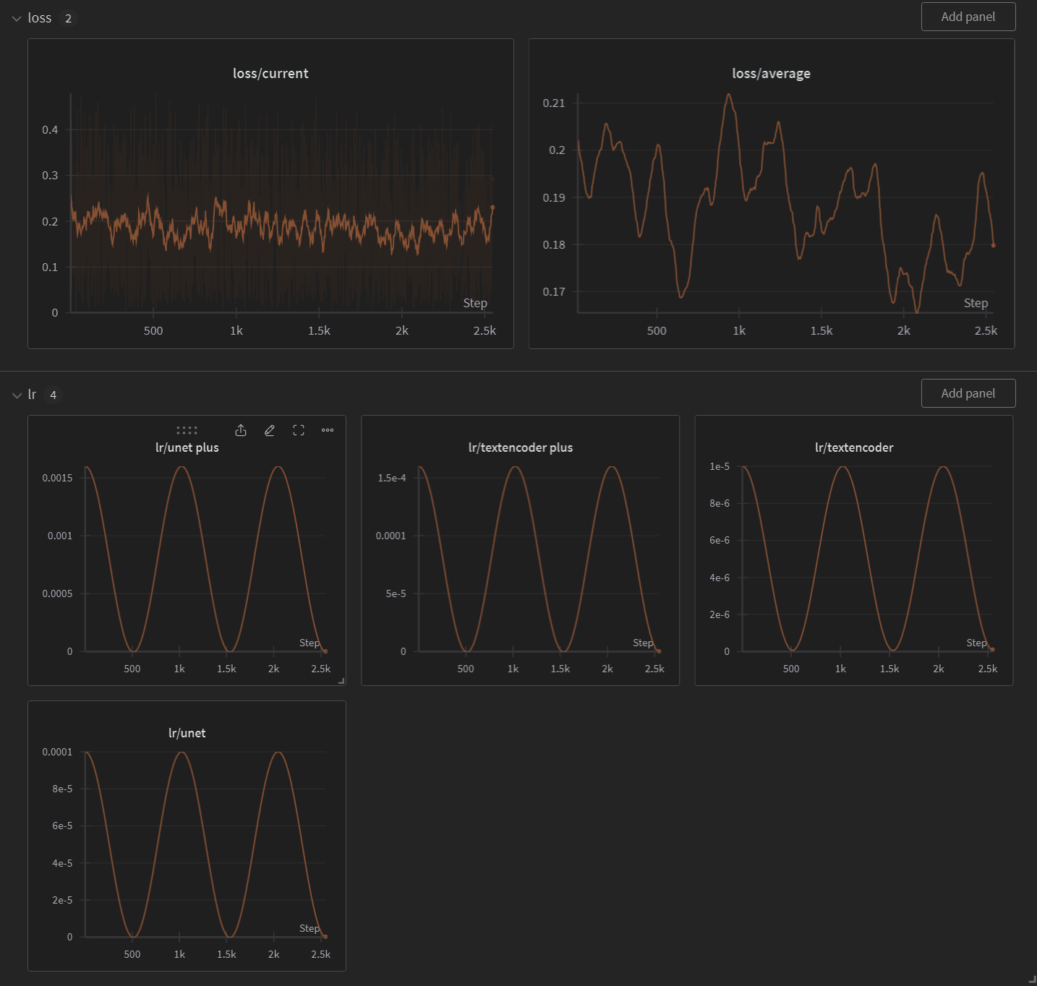Click Add panel in the loss section
The height and width of the screenshot is (986, 1037).
pos(968,17)
